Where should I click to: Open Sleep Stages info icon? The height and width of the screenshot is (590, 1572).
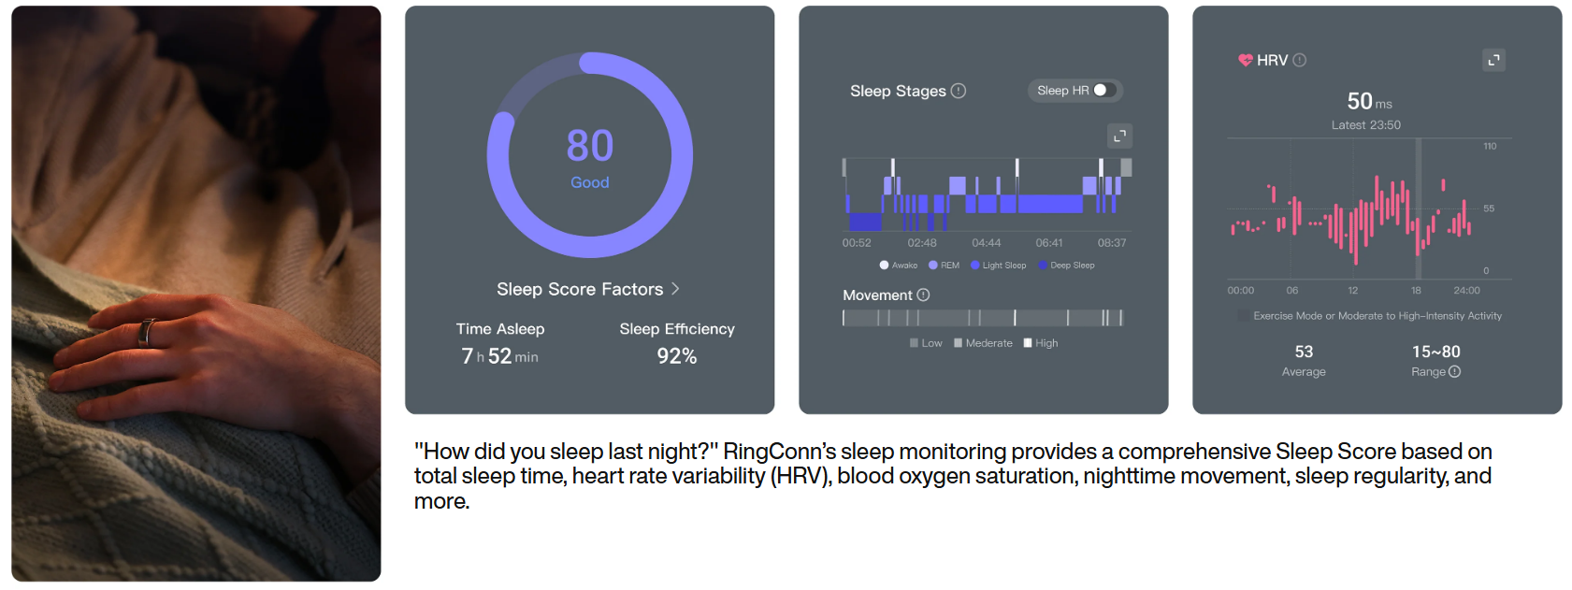(959, 91)
